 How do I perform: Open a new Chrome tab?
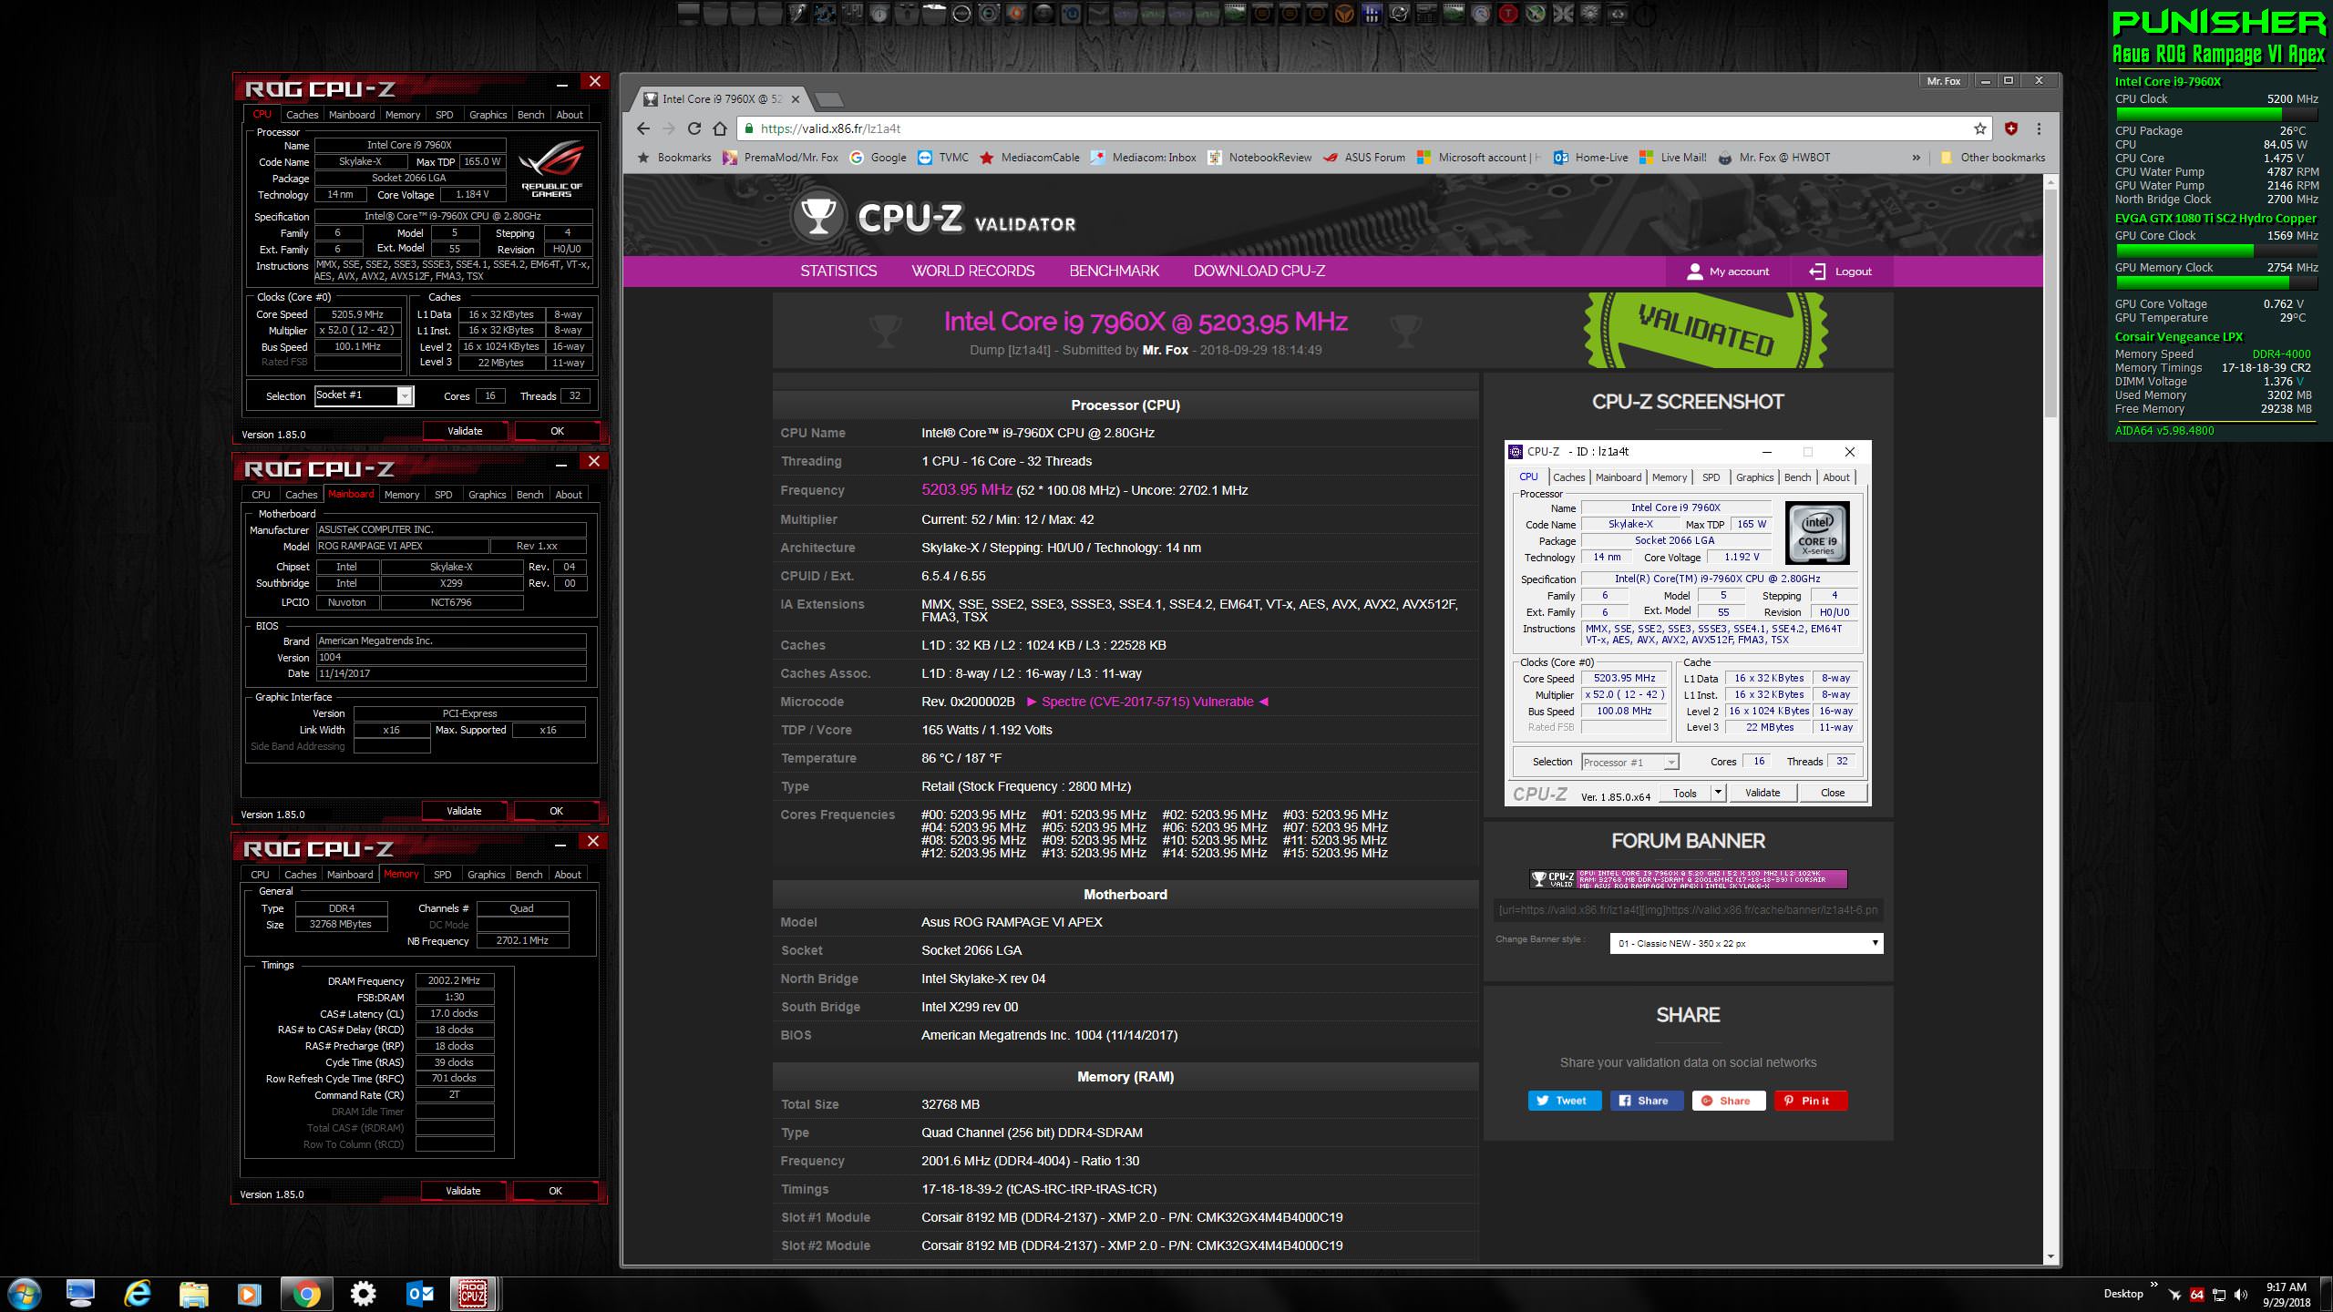click(x=828, y=99)
